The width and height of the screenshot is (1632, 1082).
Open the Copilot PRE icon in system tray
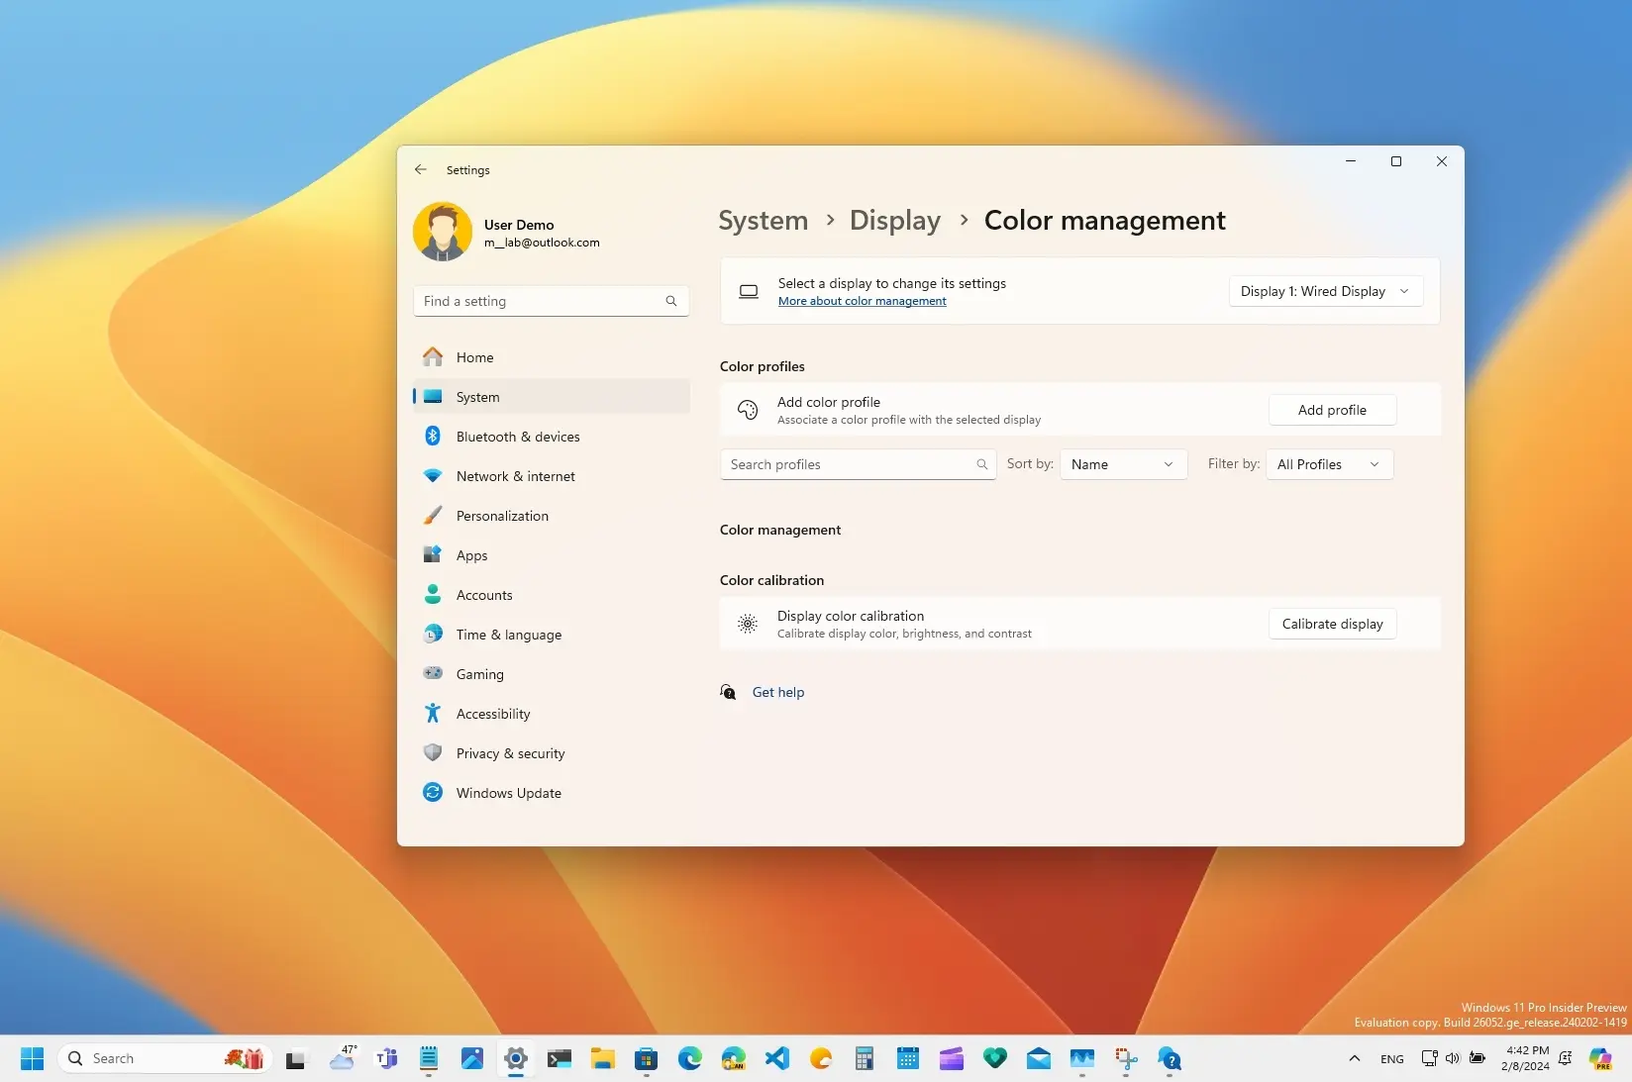pos(1601,1058)
